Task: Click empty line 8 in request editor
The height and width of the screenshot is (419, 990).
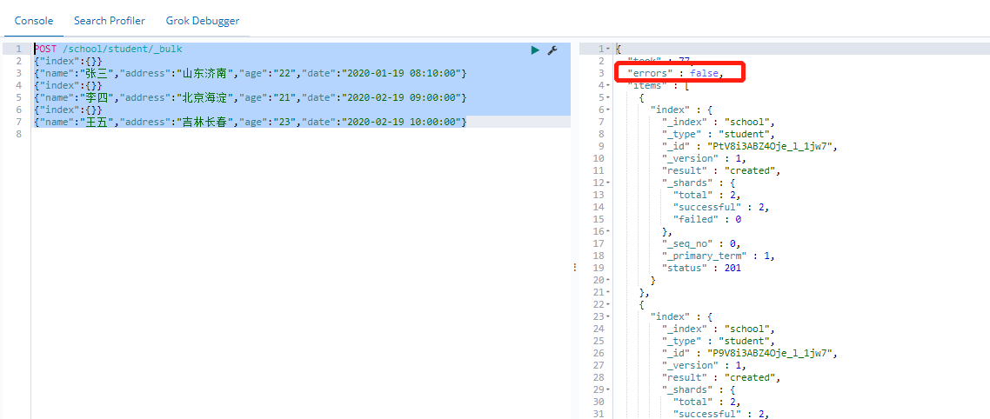Action: click(261, 134)
